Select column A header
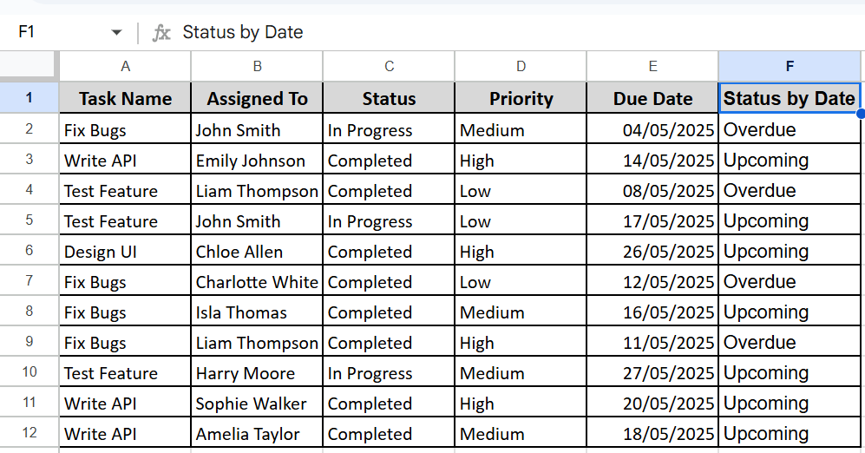Image resolution: width=865 pixels, height=453 pixels. coord(125,66)
